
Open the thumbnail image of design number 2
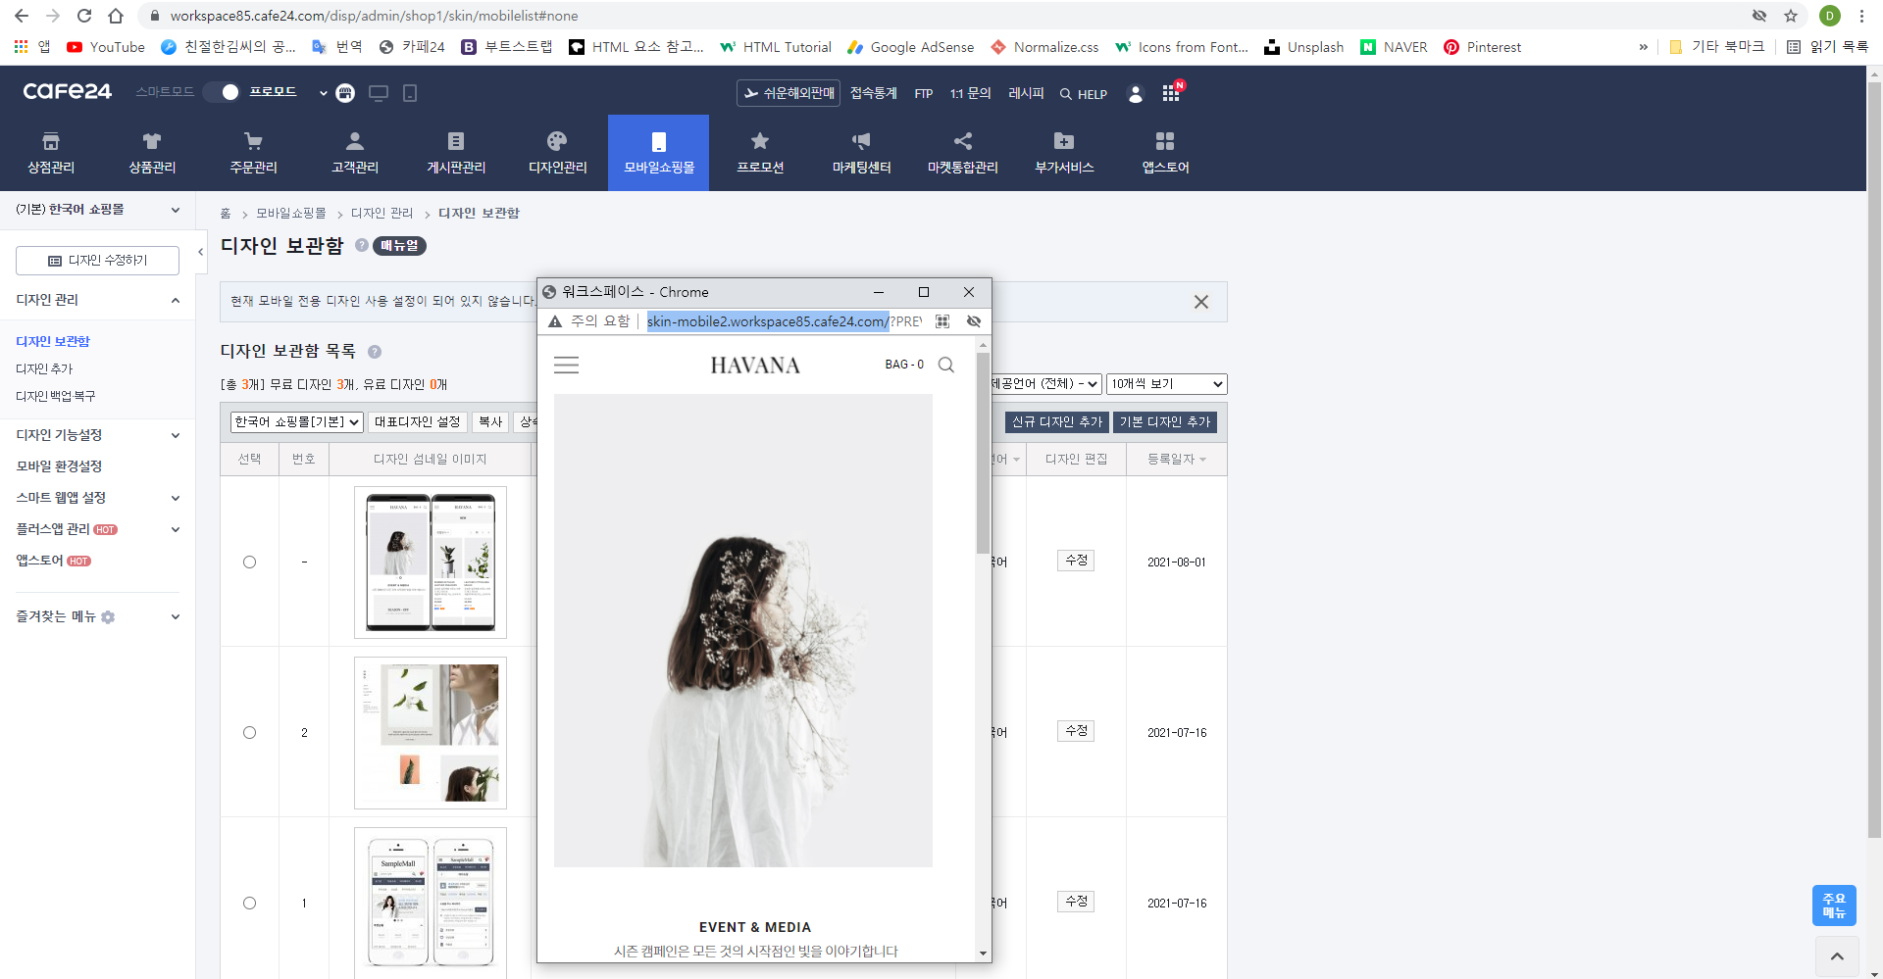431,733
